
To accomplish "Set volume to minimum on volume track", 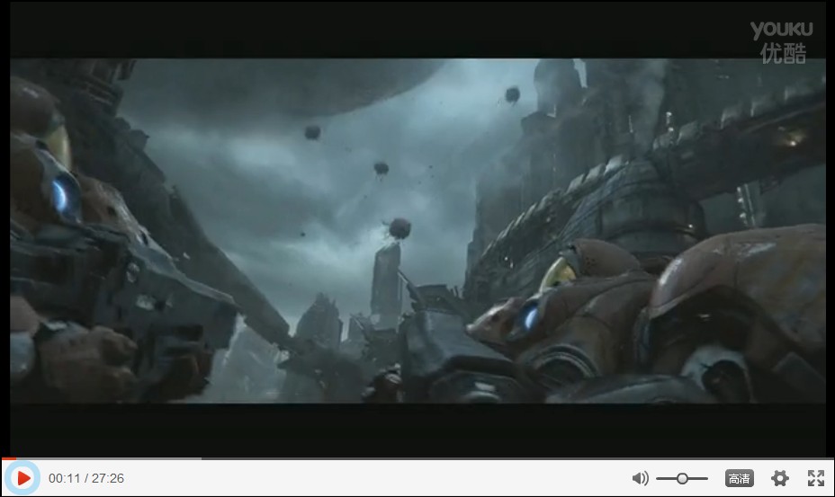I will coord(659,478).
